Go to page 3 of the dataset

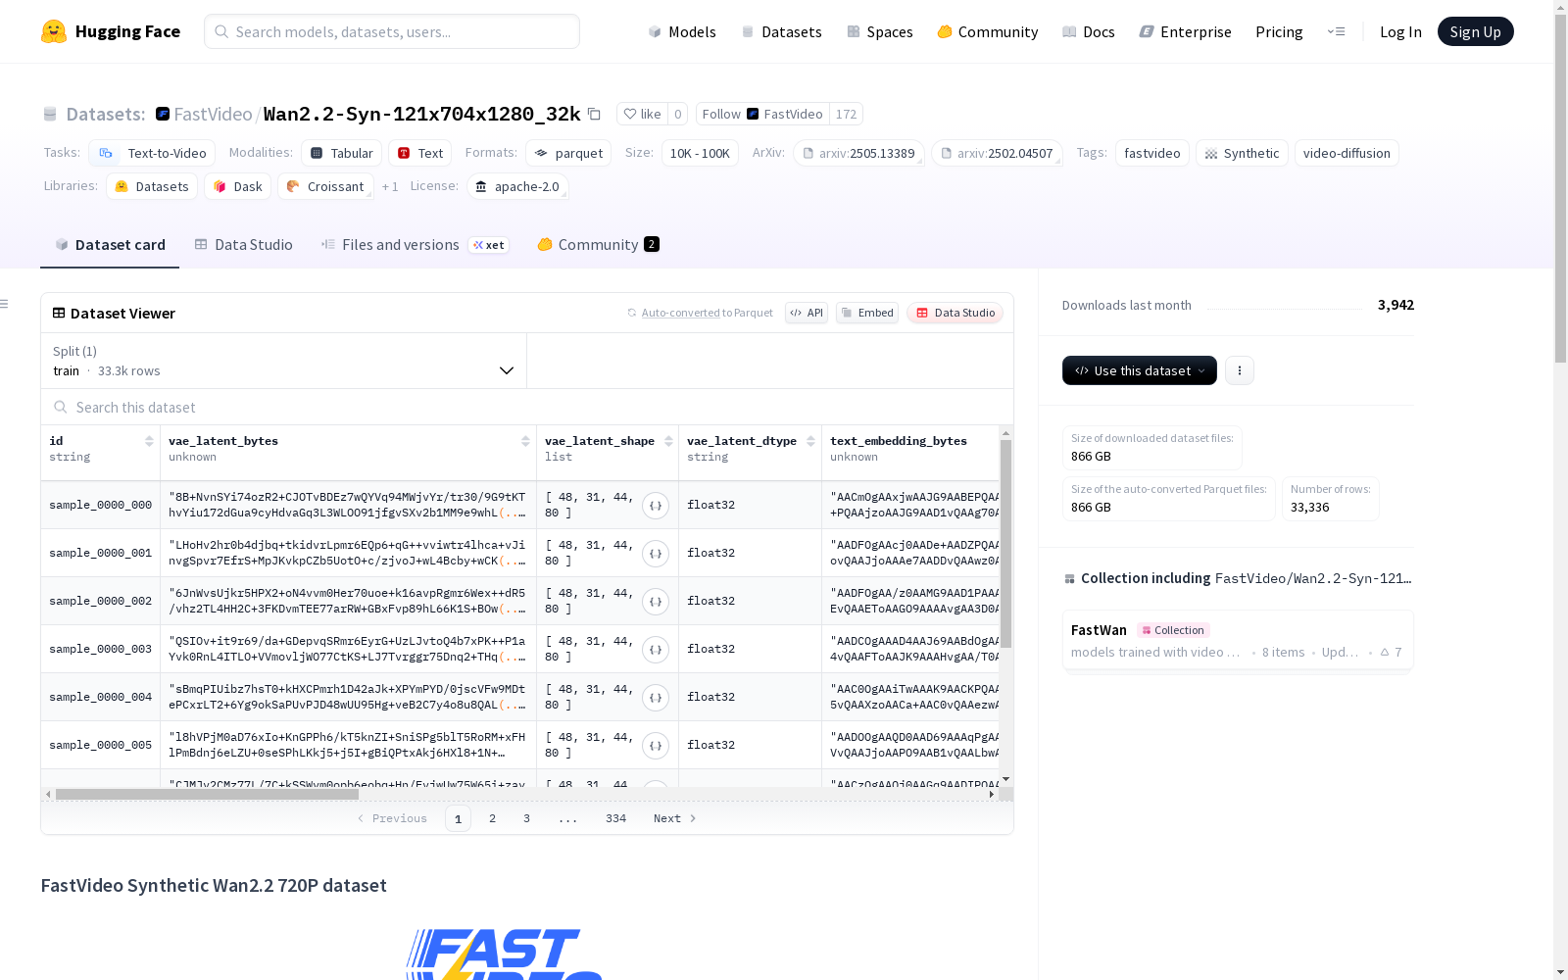pos(526,818)
